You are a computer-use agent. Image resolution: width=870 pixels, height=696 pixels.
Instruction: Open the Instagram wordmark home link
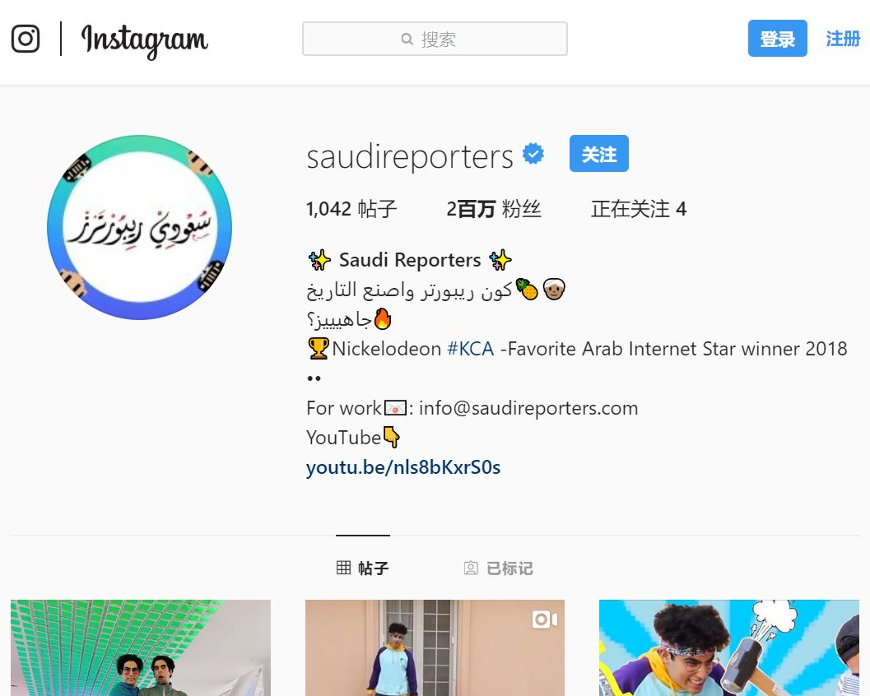pyautogui.click(x=144, y=40)
